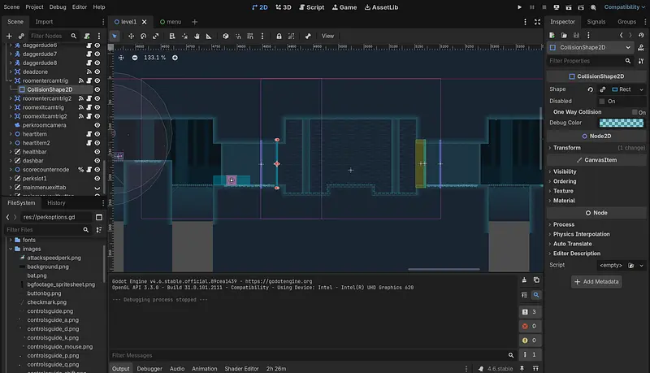Toggle the One Way Collision checkbox
This screenshot has width=650, height=373.
(x=633, y=112)
